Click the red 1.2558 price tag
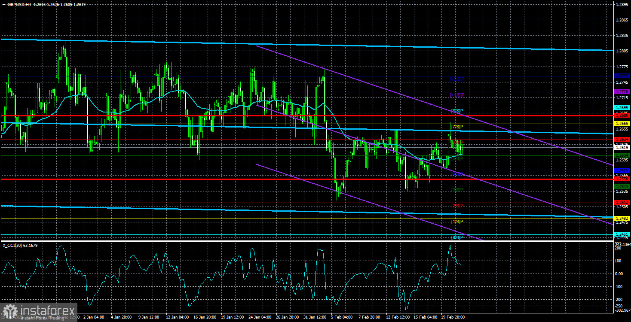Image resolution: width=631 pixels, height=322 pixels. coord(622,179)
